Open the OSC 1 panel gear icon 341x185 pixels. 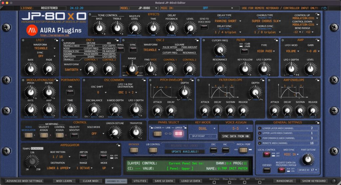(x=63, y=40)
